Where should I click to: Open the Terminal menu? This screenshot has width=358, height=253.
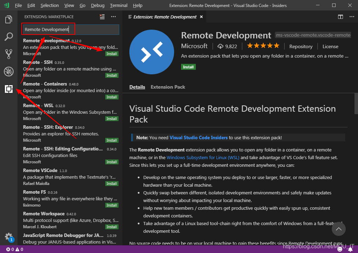119,6
